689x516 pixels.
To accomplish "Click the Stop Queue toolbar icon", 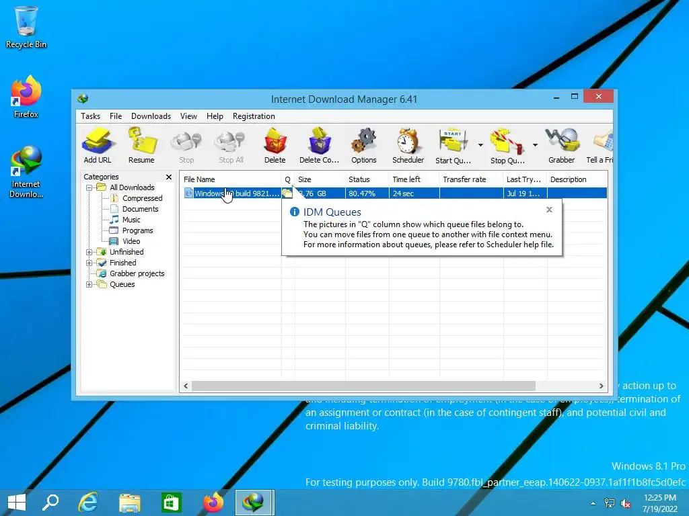I will 507,146.
